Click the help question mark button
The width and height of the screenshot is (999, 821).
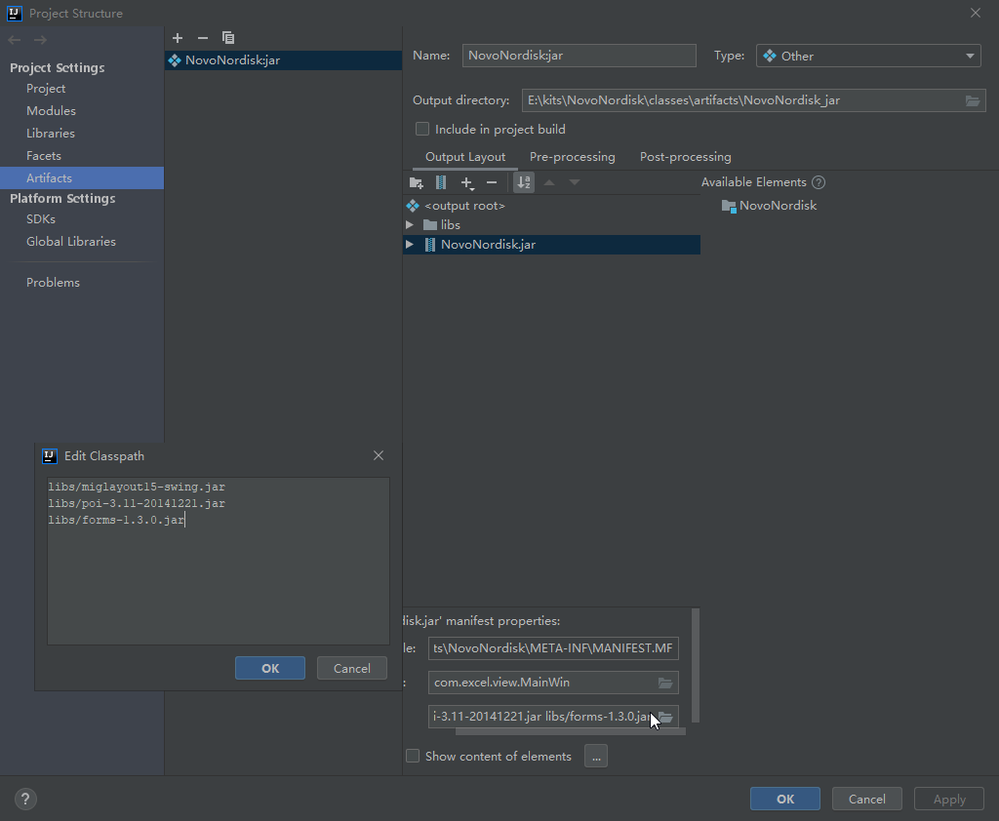coord(25,800)
